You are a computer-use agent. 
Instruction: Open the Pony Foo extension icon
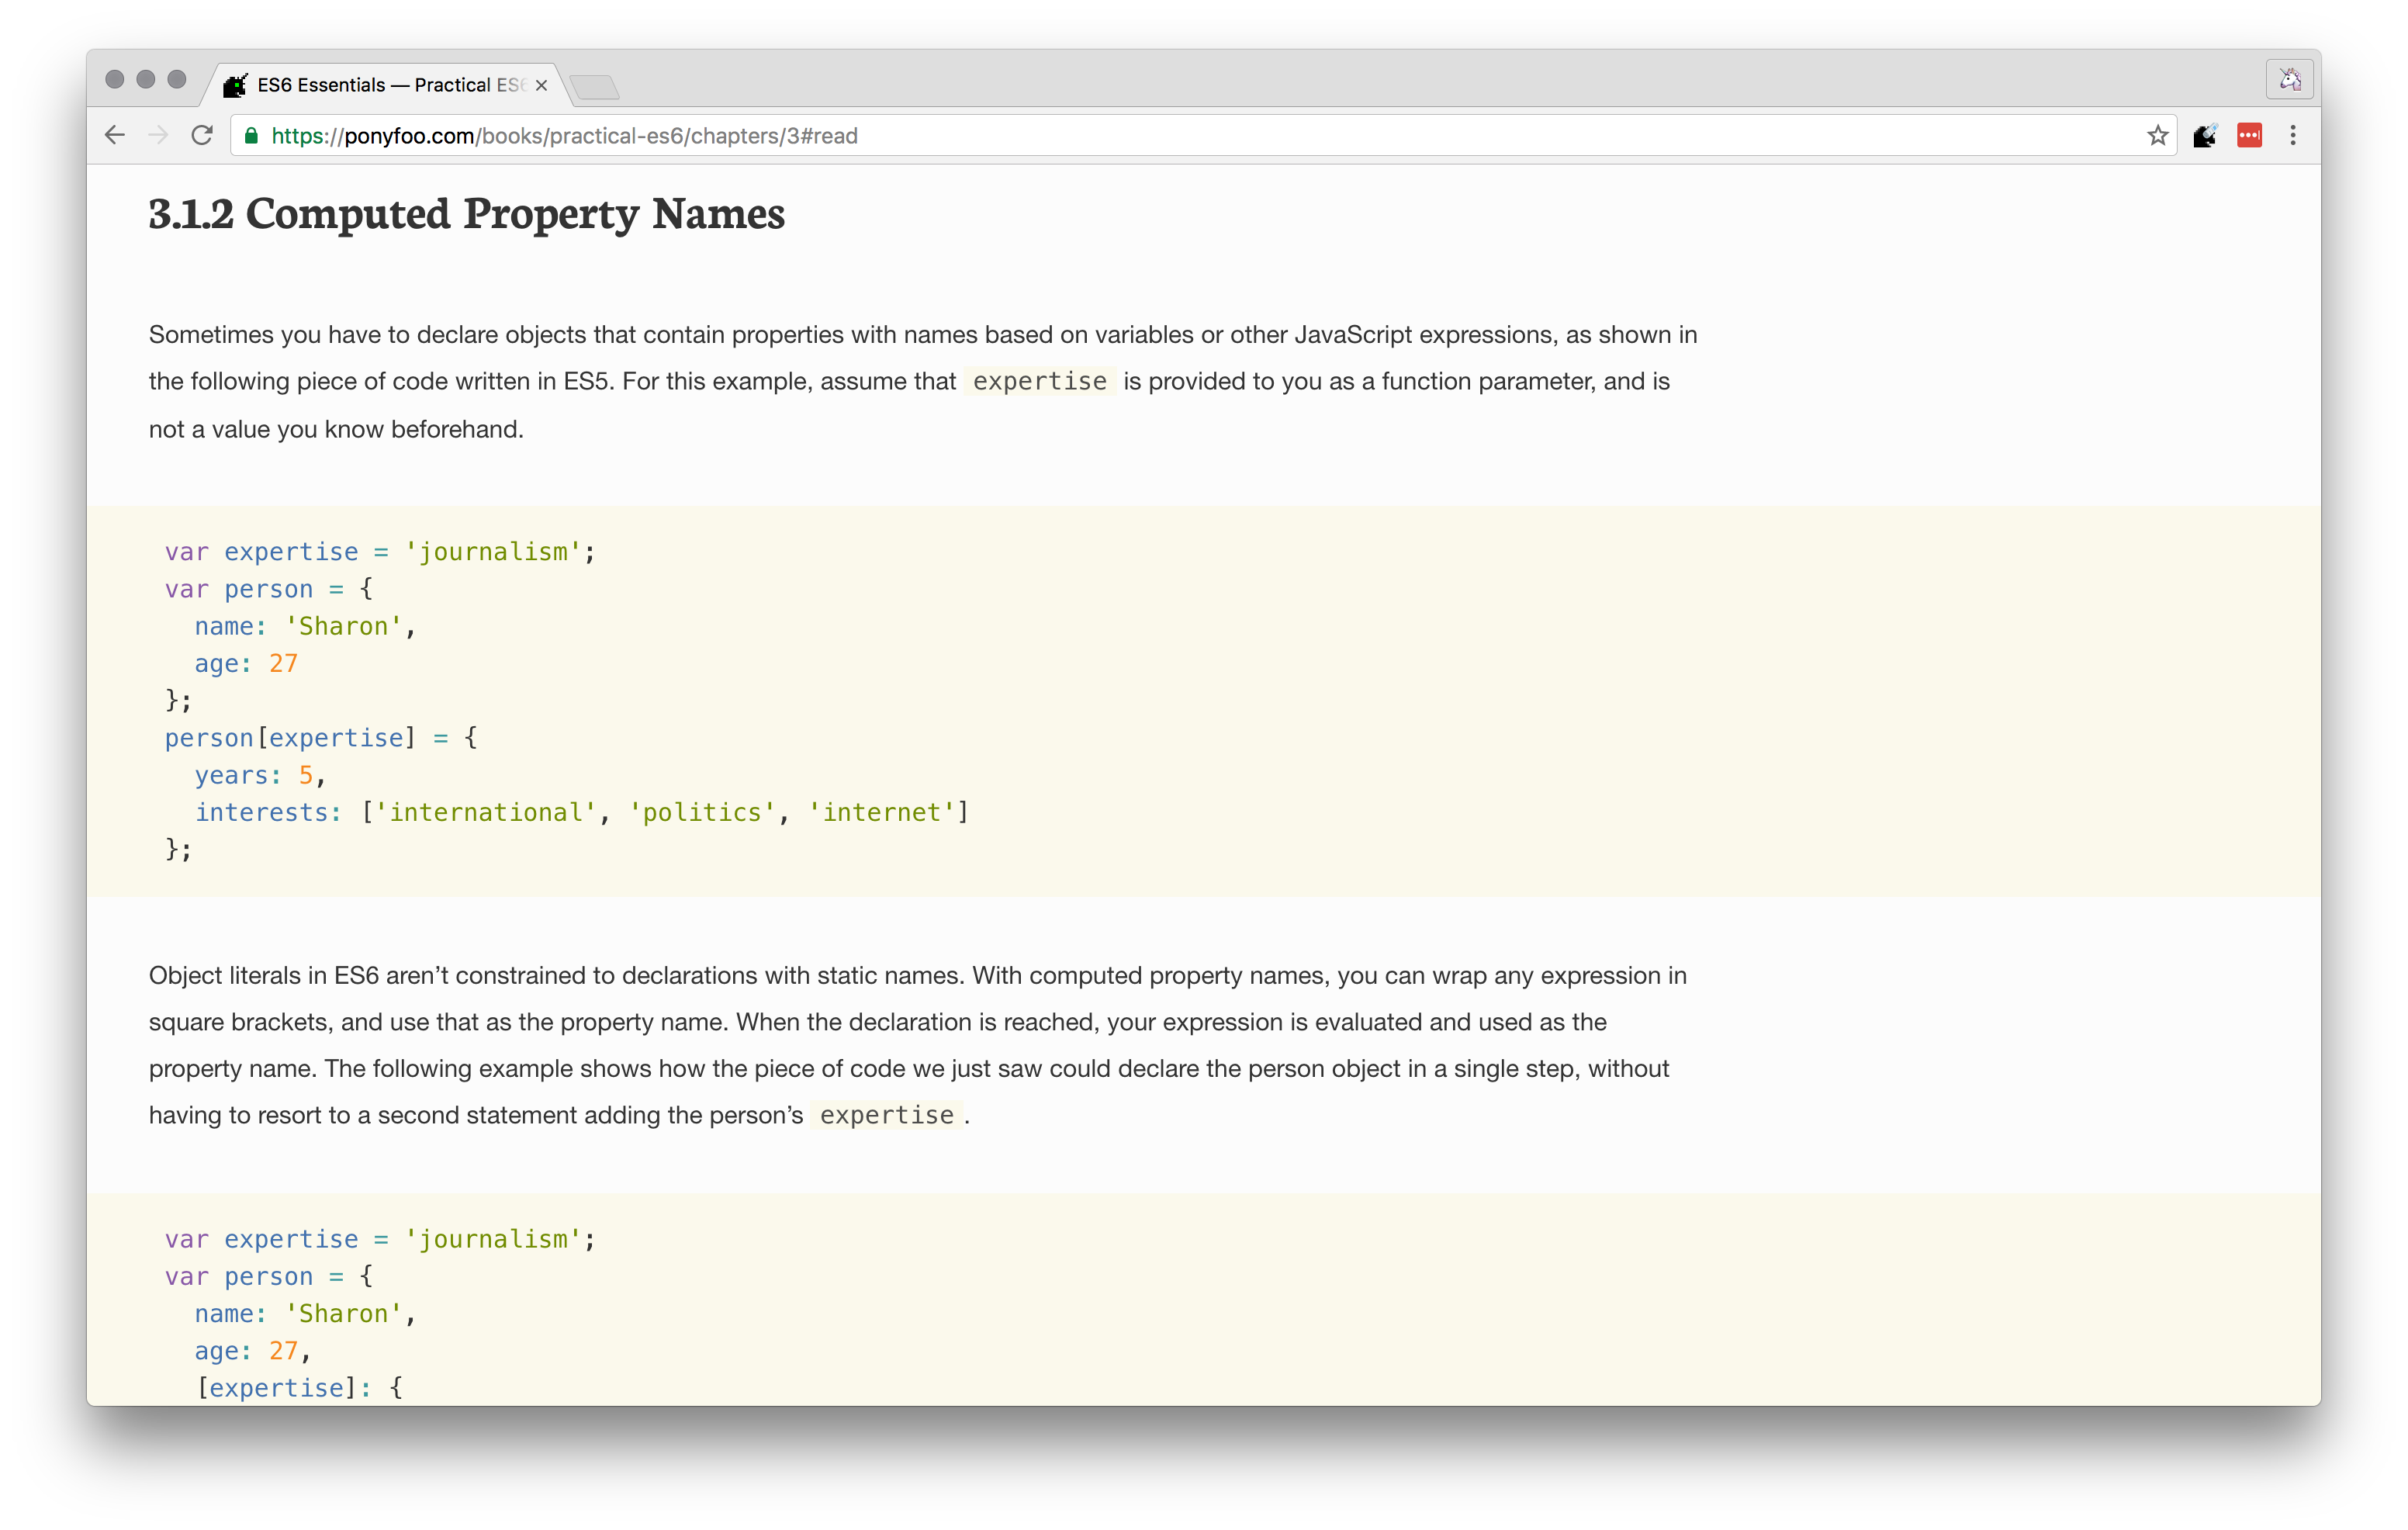tap(2204, 136)
